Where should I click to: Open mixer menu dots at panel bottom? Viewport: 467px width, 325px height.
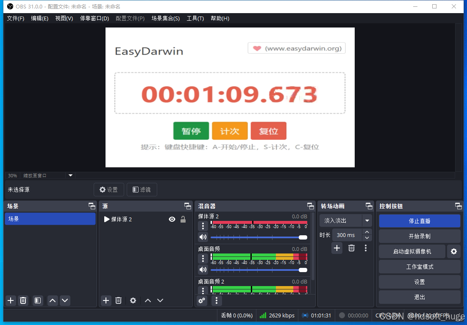coord(217,300)
